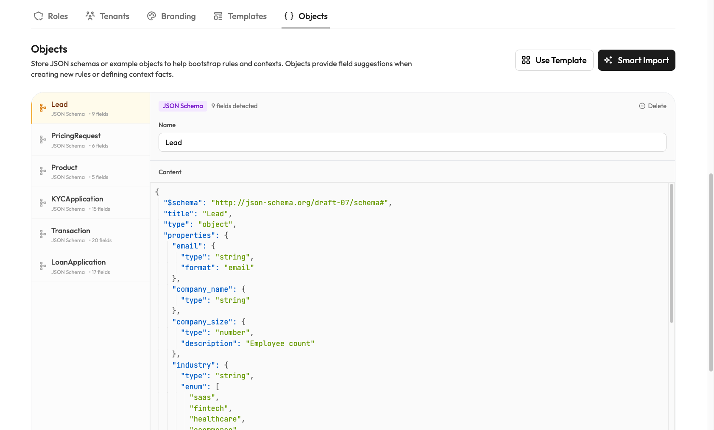This screenshot has height=430, width=714.
Task: Click inside the Name input field
Action: 412,142
